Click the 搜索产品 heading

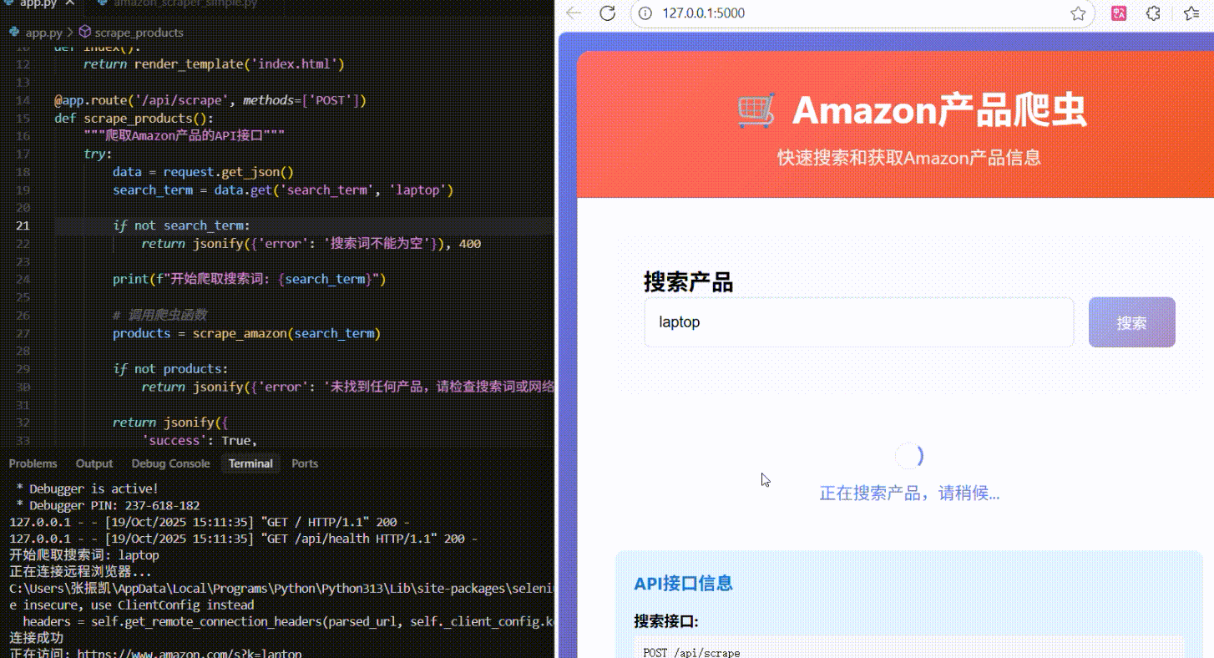688,282
